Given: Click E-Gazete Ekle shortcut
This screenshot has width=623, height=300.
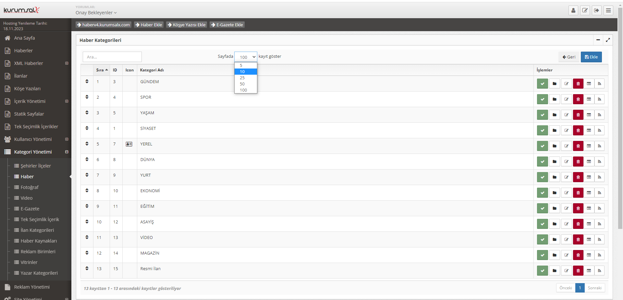Looking at the screenshot, I should click(227, 25).
